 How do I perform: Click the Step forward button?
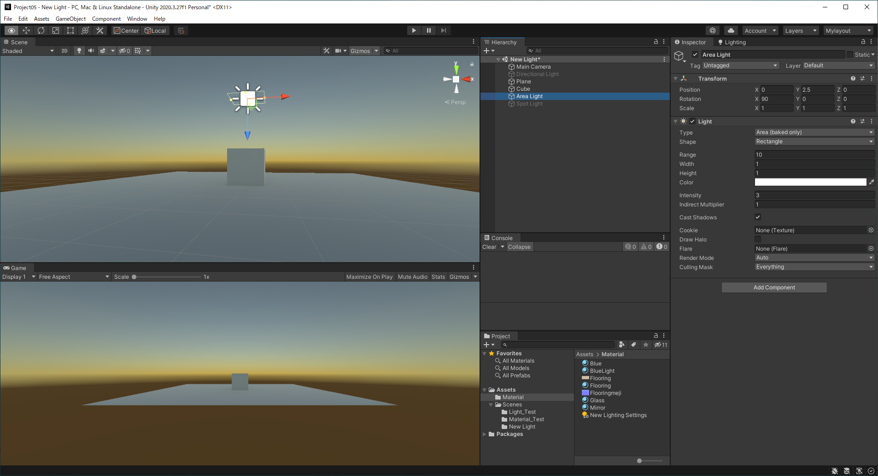pyautogui.click(x=444, y=30)
